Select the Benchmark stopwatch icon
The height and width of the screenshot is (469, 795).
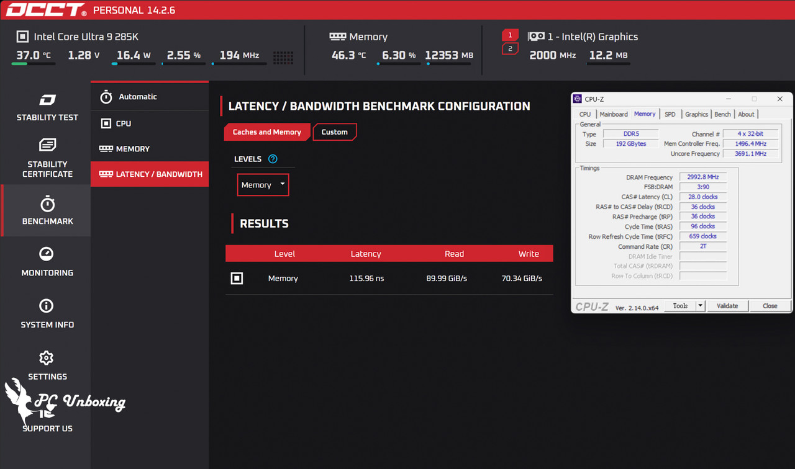pyautogui.click(x=47, y=204)
